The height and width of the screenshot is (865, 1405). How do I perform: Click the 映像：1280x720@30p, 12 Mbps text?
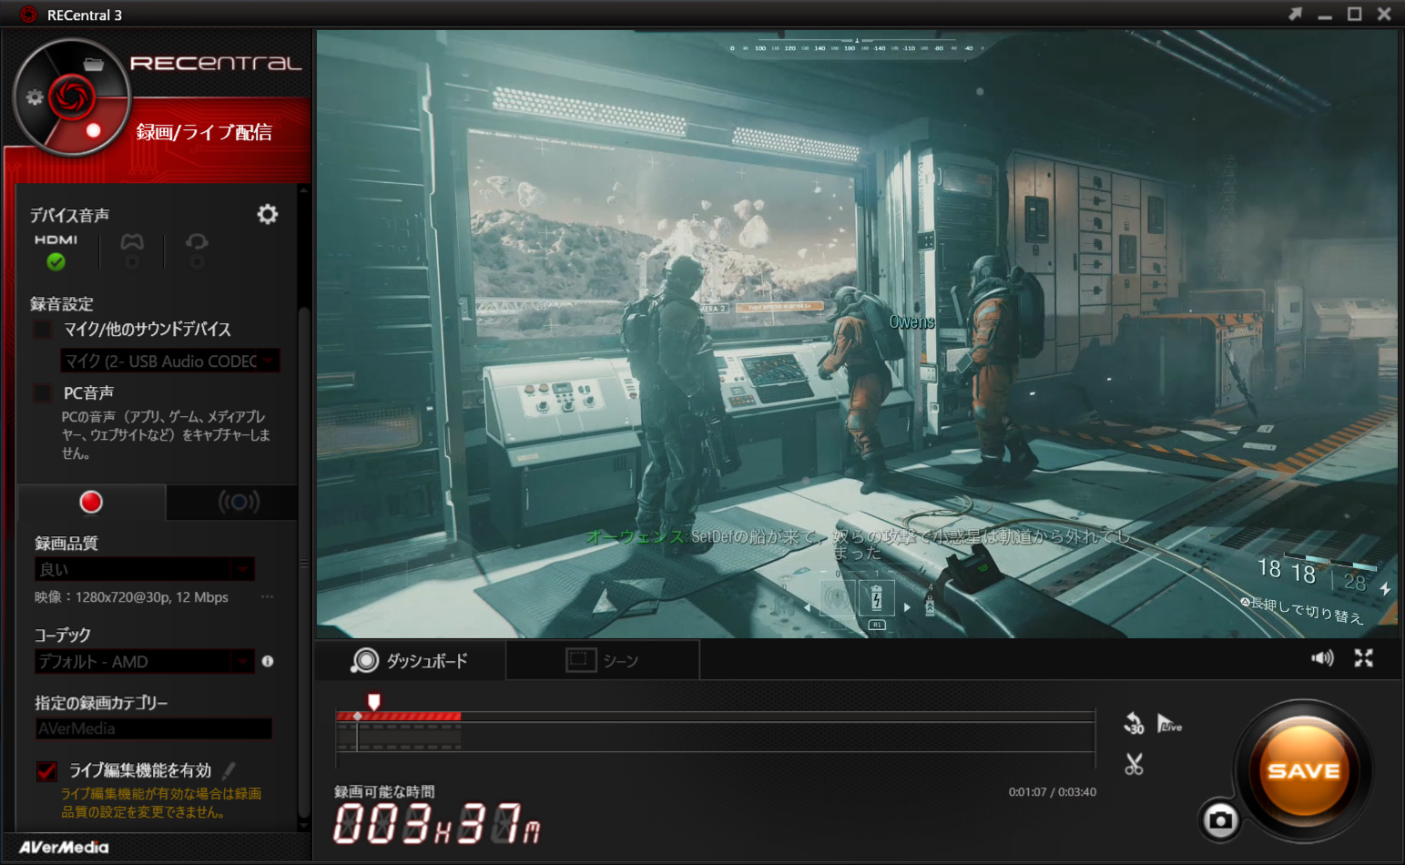(131, 597)
